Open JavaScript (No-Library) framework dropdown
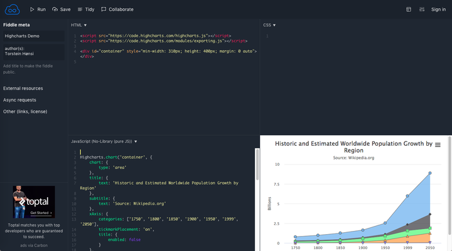Image resolution: width=452 pixels, height=251 pixels. pyautogui.click(x=104, y=141)
